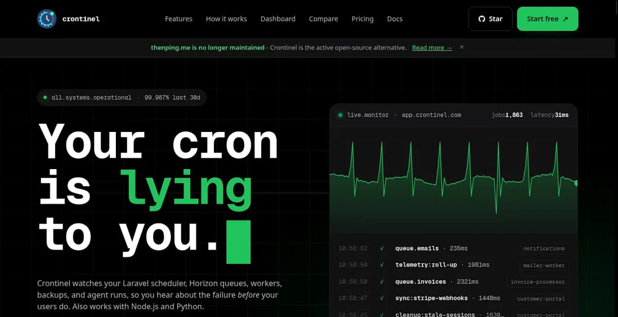Select the sync:stripe-webhooks log entry
Viewport: 618px width, 317px height.
tap(453, 298)
